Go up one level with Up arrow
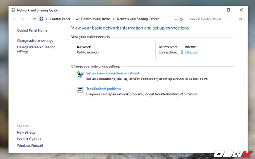The height and width of the screenshot is (159, 255). [x=35, y=19]
